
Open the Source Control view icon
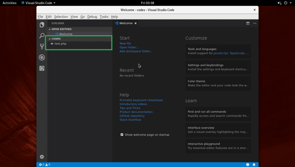coord(42,46)
